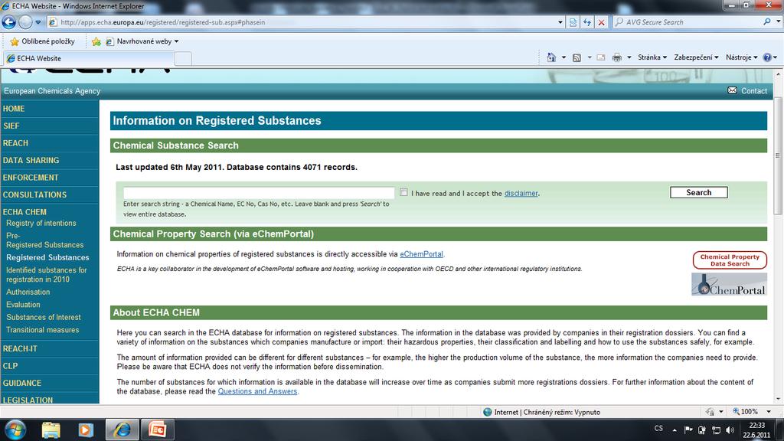The height and width of the screenshot is (441, 784).
Task: Click the Home page house icon
Action: 551,57
